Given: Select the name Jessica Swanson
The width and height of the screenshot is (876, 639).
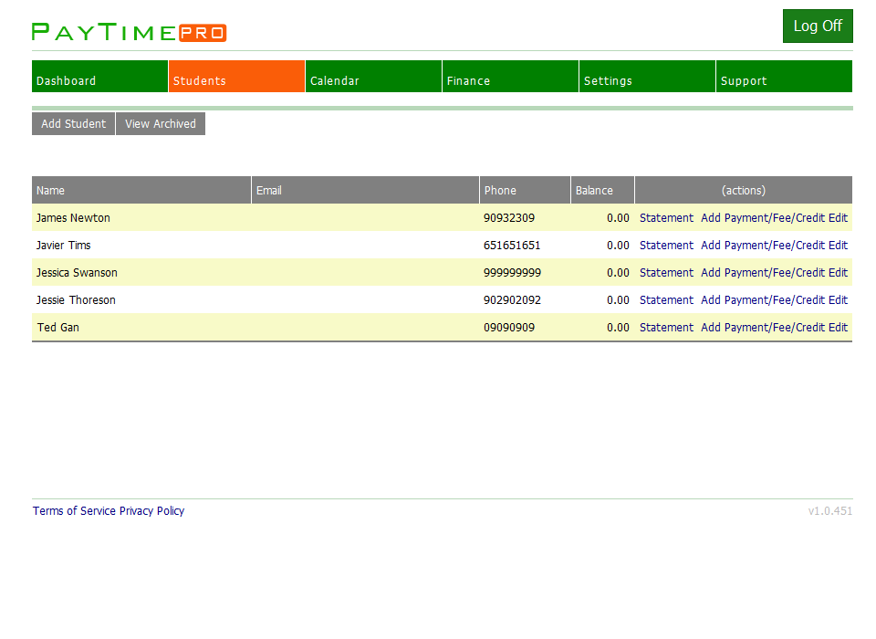Looking at the screenshot, I should 77,273.
